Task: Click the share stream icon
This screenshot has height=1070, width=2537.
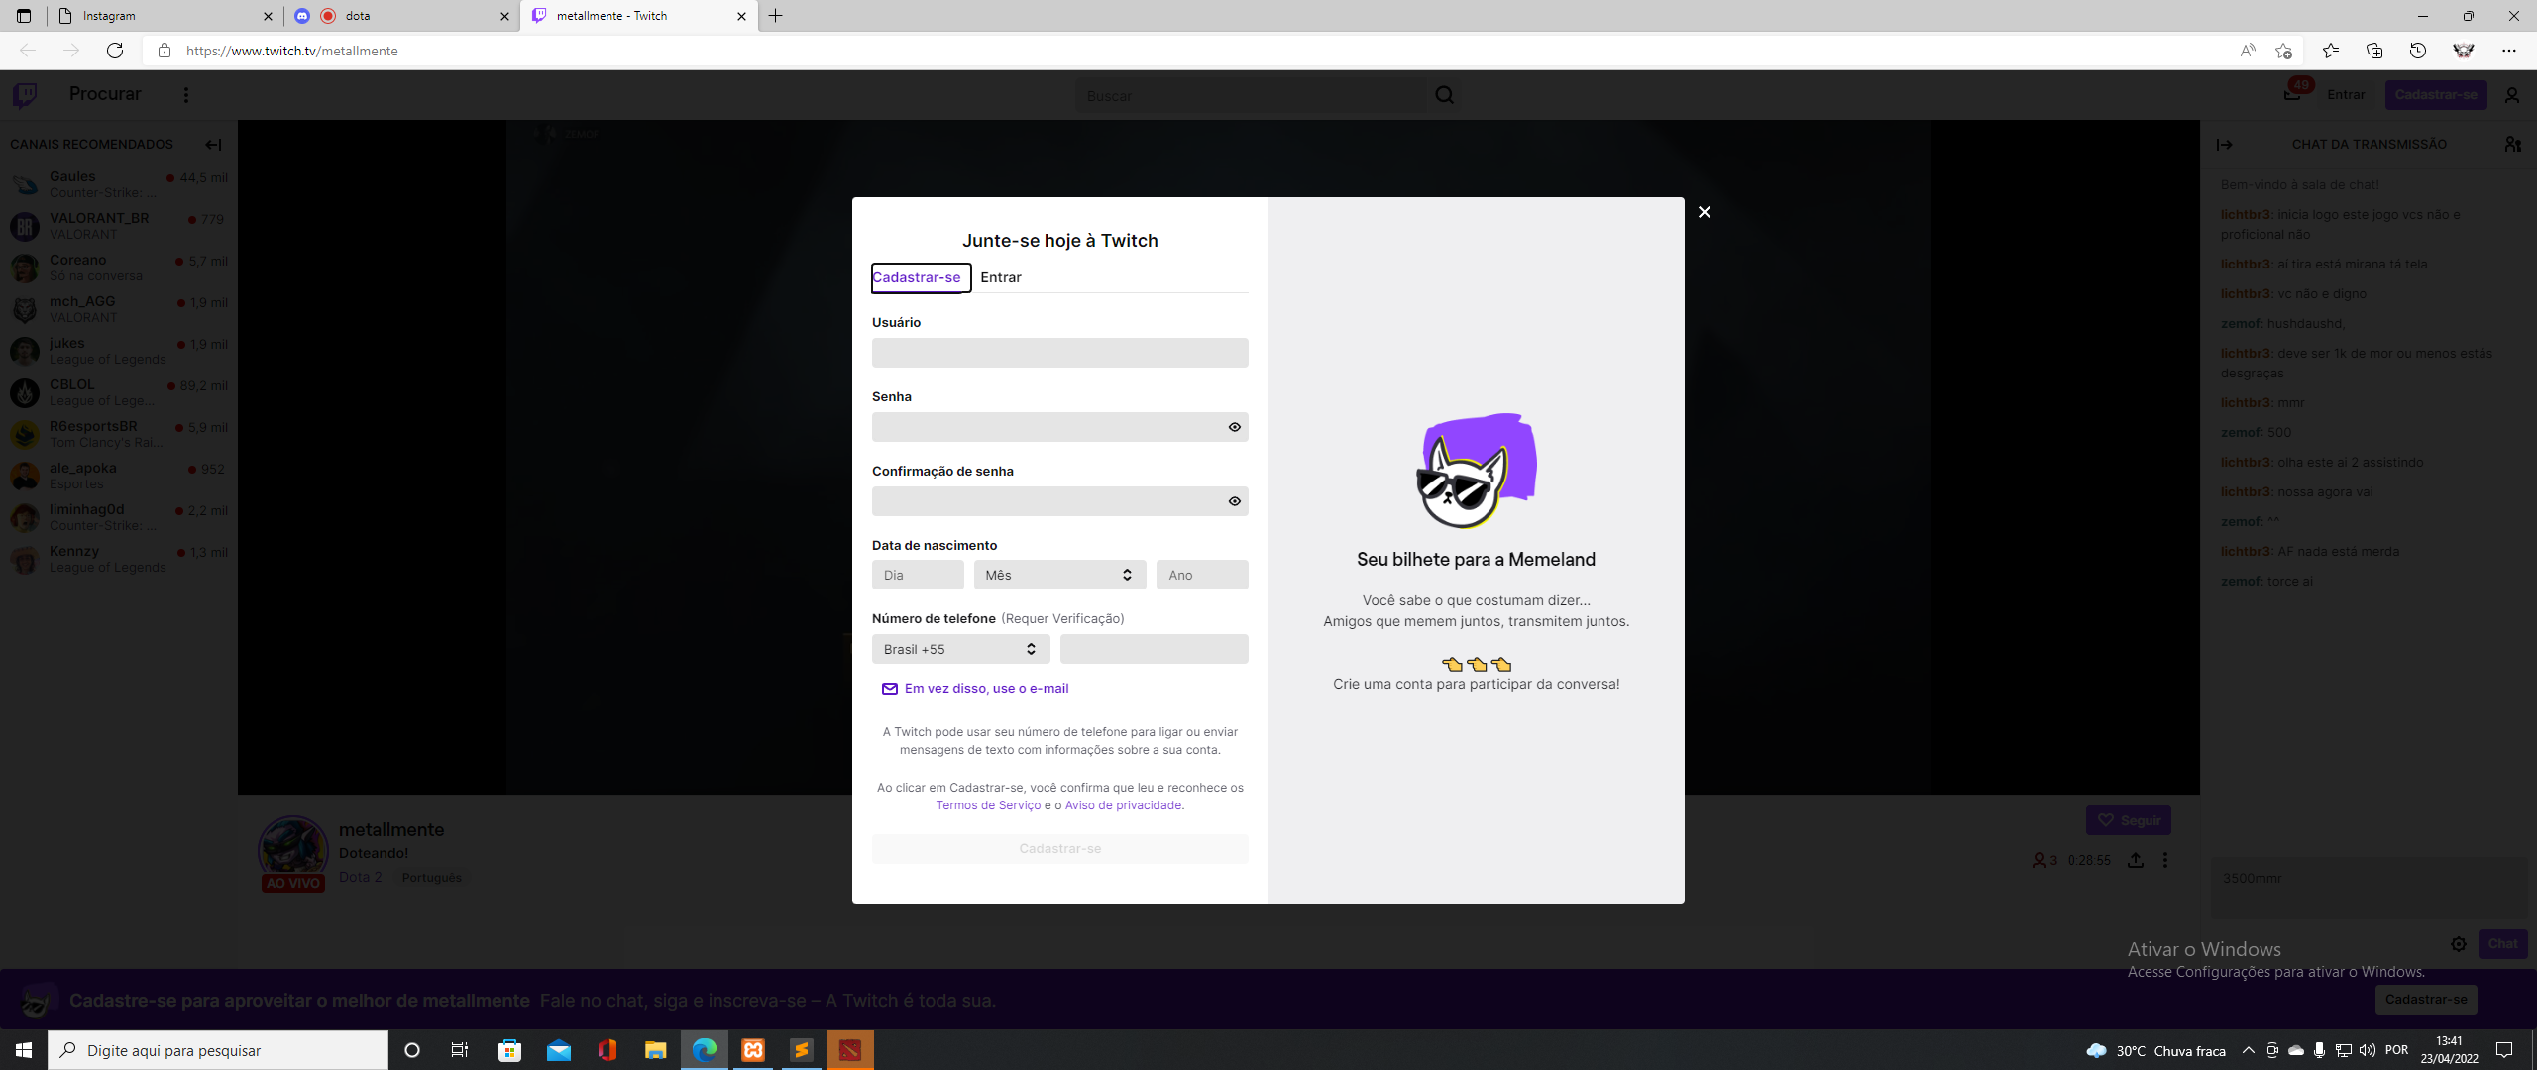Action: pyautogui.click(x=2136, y=860)
